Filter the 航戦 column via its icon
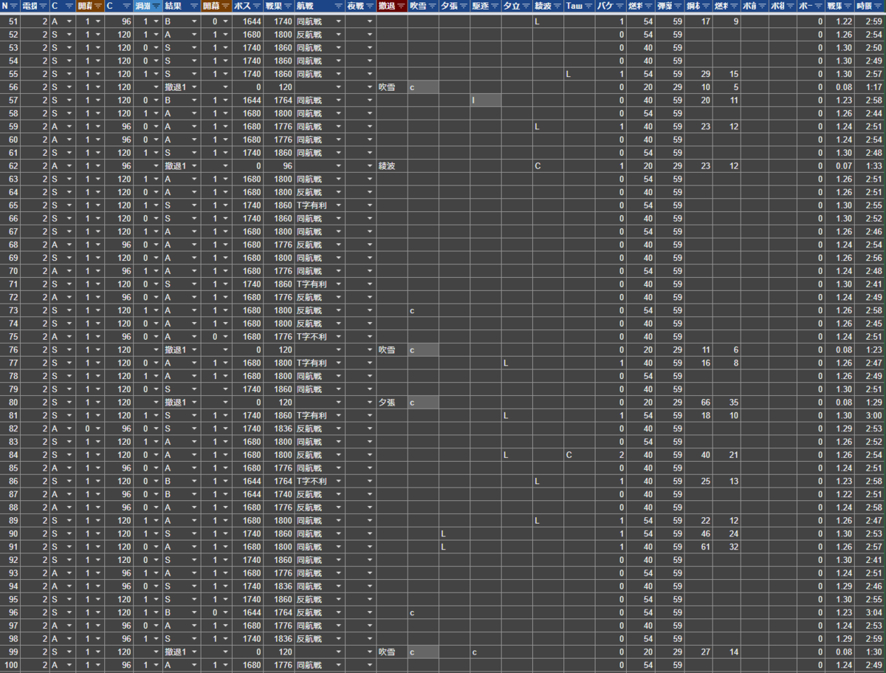 click(x=338, y=6)
